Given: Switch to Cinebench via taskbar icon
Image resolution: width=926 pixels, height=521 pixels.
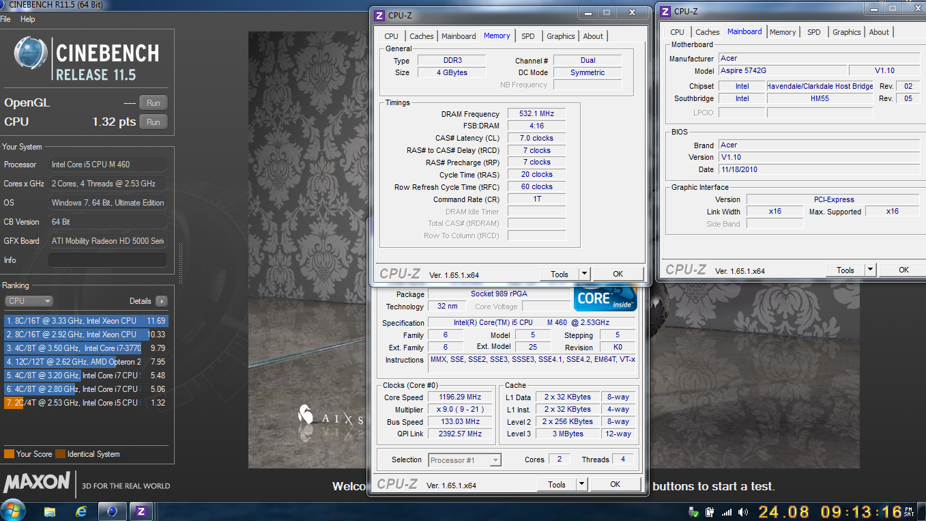Looking at the screenshot, I should [113, 511].
